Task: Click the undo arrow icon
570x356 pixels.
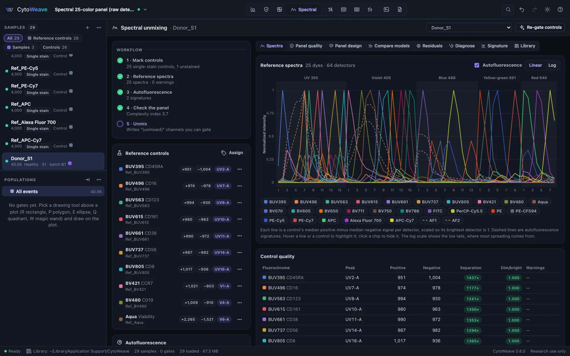Action: [522, 9]
